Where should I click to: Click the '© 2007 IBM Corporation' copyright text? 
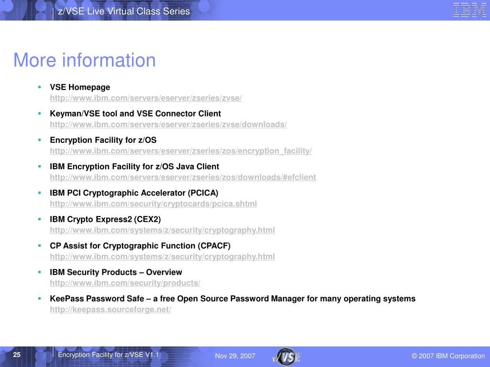coord(448,356)
